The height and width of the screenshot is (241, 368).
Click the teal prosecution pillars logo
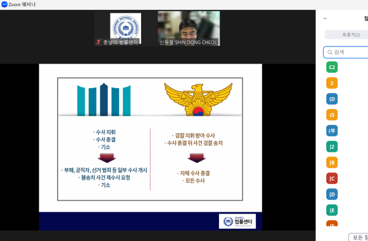pos(104,100)
